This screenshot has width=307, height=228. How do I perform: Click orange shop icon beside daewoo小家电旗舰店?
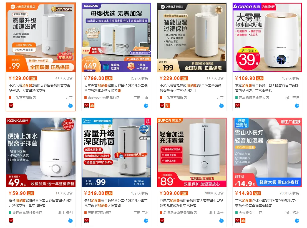point(85,97)
